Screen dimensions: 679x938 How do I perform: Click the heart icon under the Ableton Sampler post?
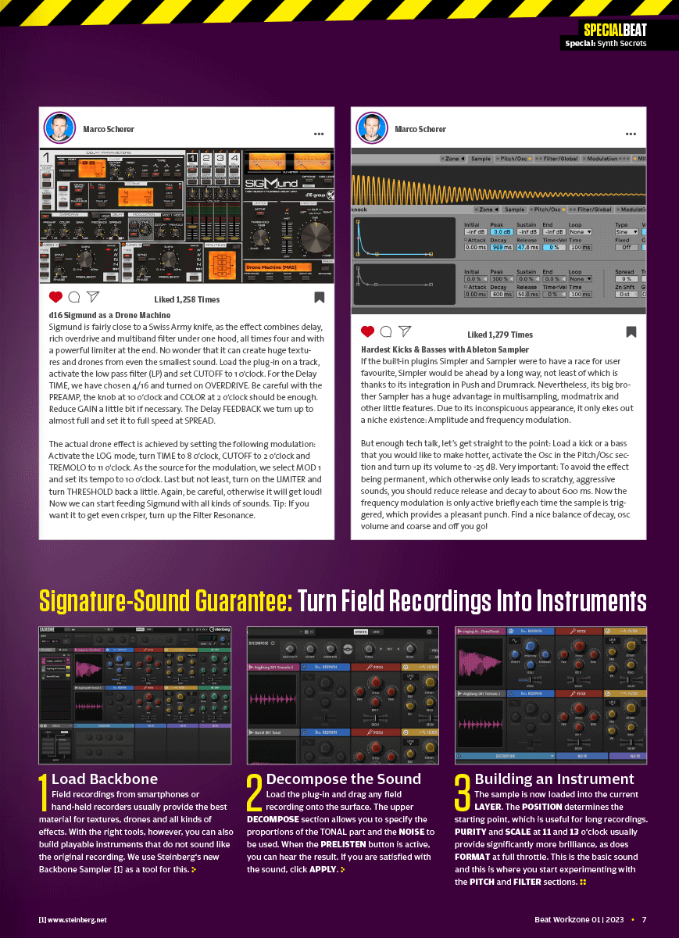[x=367, y=331]
